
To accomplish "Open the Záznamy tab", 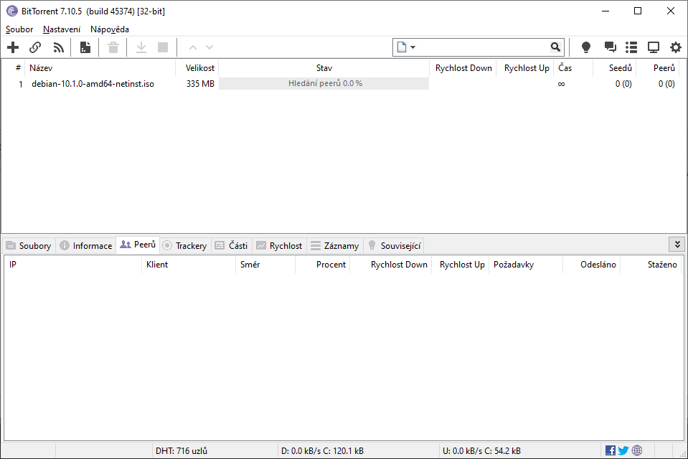I will [335, 246].
